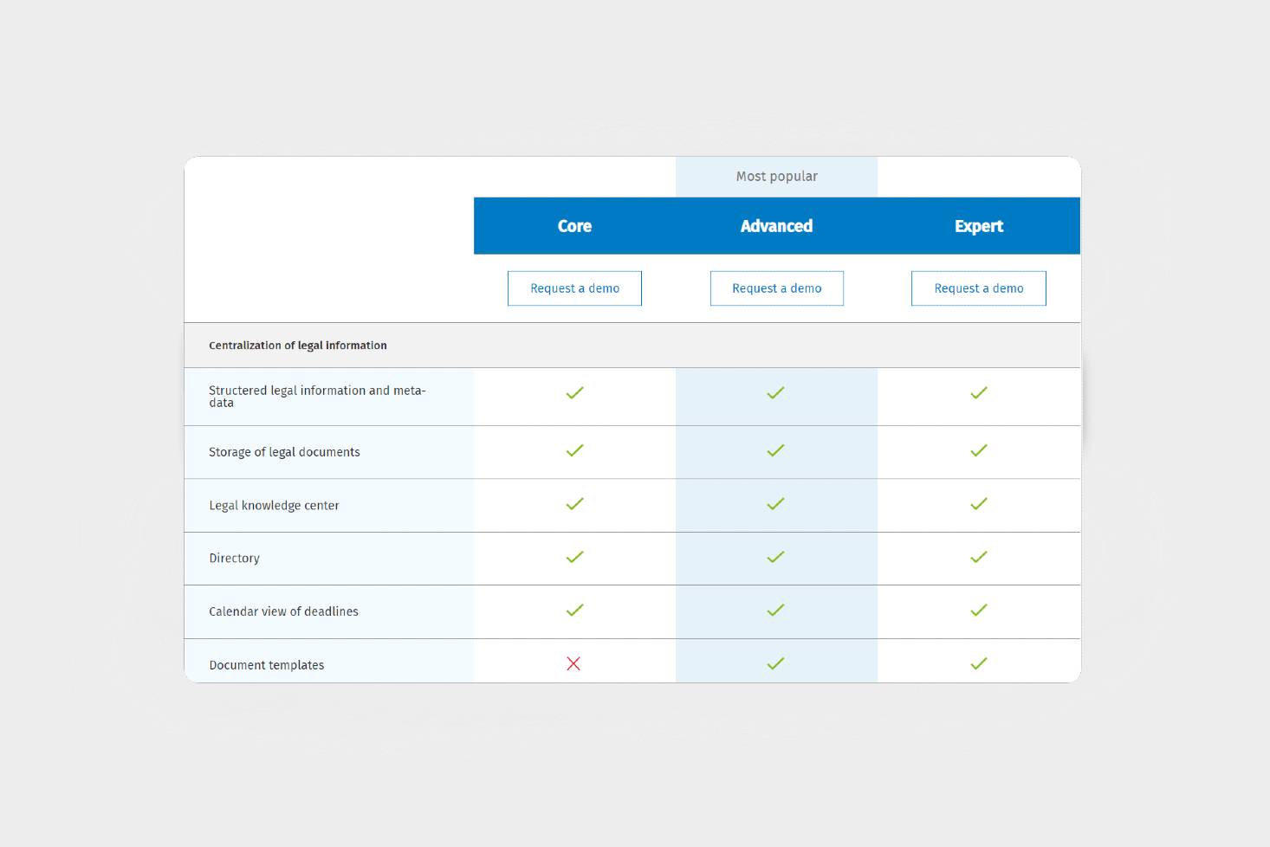This screenshot has height=847, width=1270.
Task: Click the Core checkmark for Storage of legal documents
Action: coord(574,450)
